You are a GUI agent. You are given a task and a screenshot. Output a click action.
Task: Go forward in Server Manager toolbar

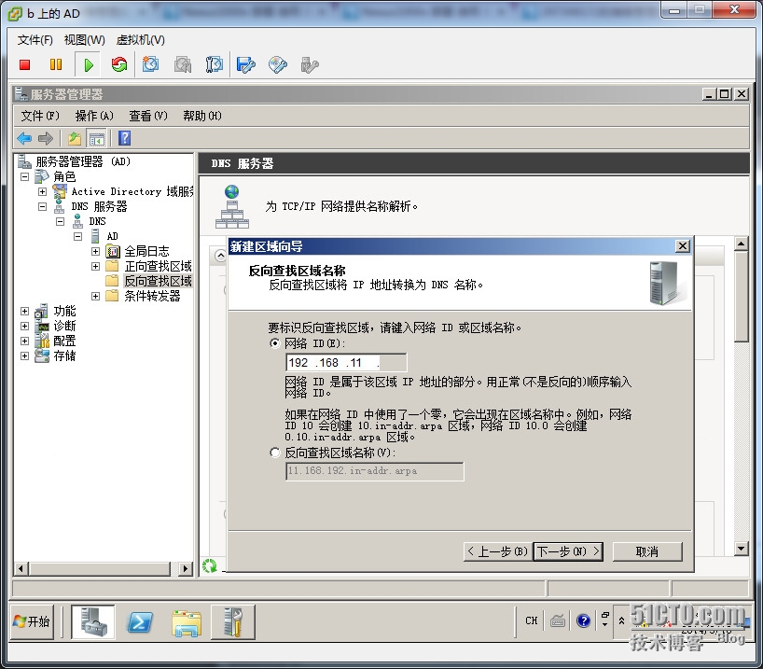click(x=46, y=139)
